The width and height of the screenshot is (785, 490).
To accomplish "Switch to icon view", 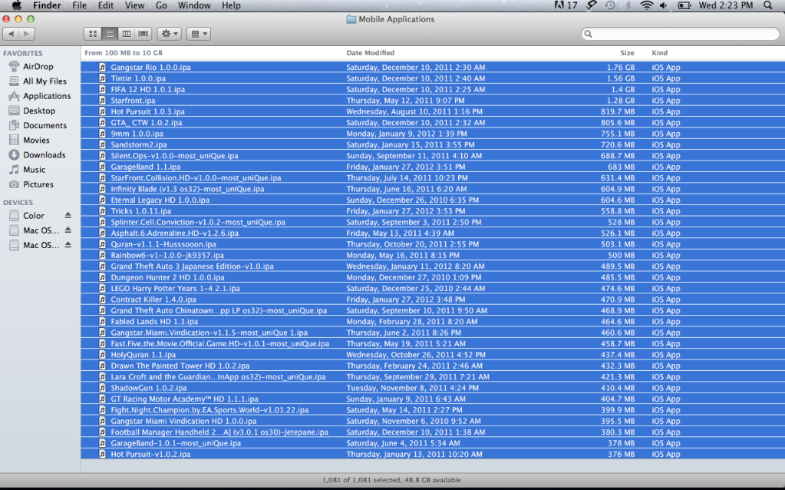I will [x=93, y=34].
